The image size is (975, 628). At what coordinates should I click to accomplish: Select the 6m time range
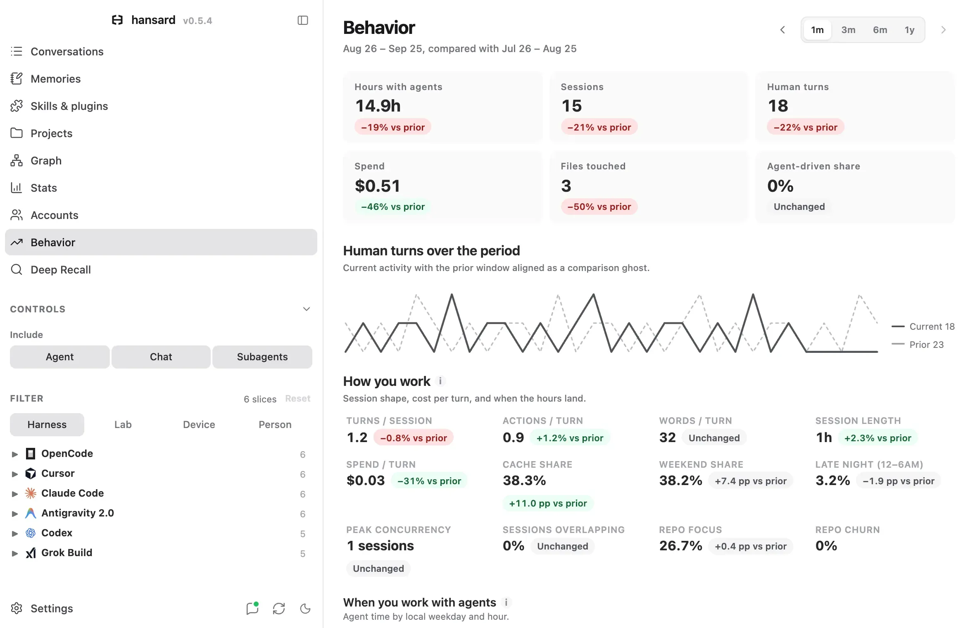pyautogui.click(x=880, y=30)
